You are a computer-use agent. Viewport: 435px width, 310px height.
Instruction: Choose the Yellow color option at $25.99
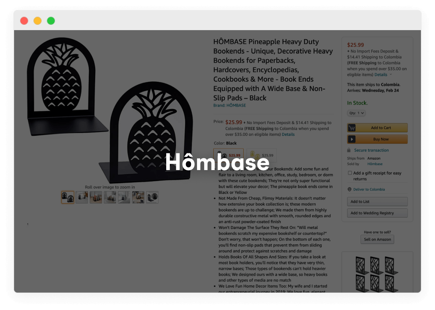point(262,155)
